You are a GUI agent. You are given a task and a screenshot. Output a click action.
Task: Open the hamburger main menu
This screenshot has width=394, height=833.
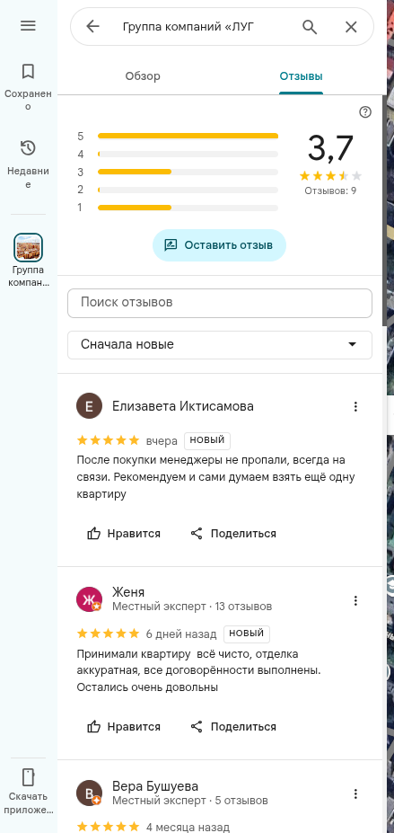click(x=28, y=25)
